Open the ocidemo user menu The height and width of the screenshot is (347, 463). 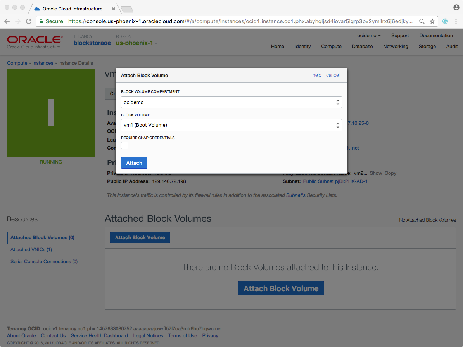[369, 35]
